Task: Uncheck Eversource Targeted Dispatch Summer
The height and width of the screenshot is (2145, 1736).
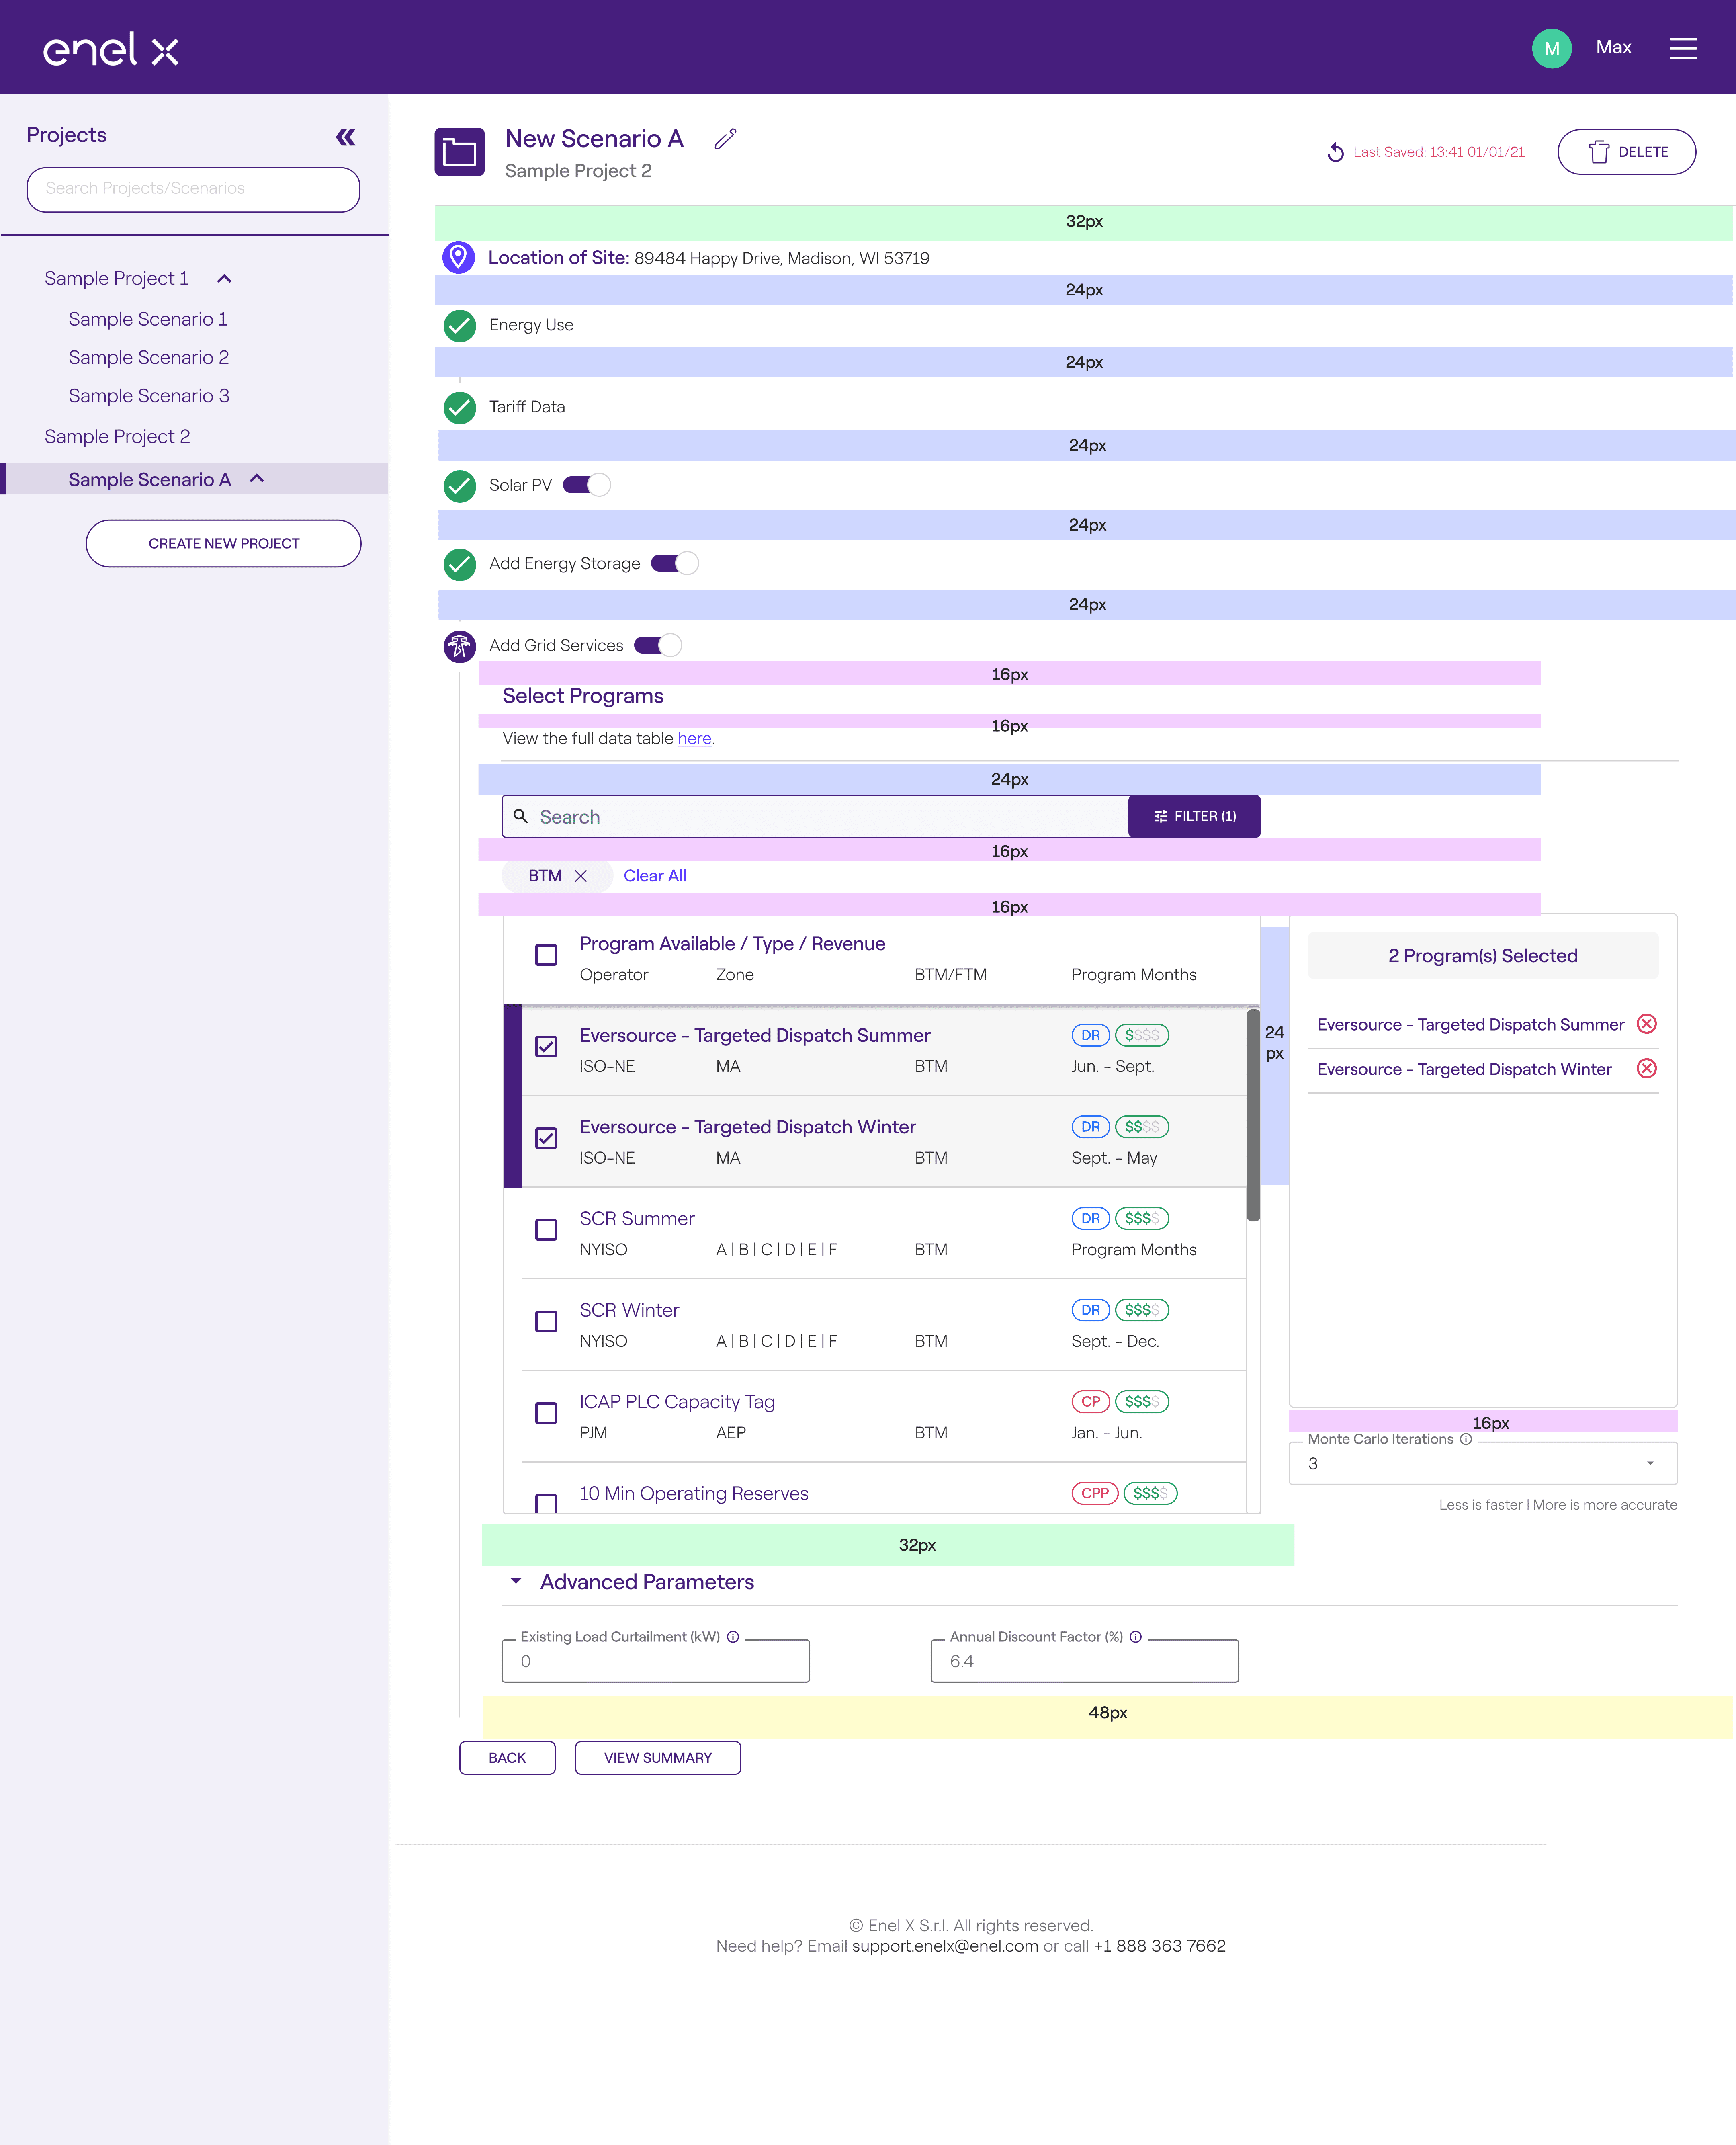Action: (x=546, y=1047)
